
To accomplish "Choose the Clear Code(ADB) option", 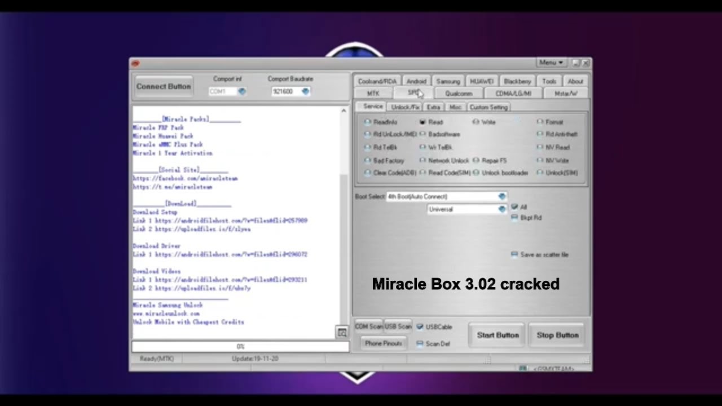I will click(391, 173).
